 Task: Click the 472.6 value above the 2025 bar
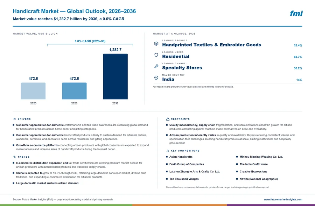coord(33,79)
